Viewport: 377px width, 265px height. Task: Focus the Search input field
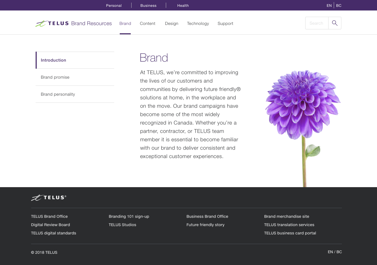tap(317, 23)
